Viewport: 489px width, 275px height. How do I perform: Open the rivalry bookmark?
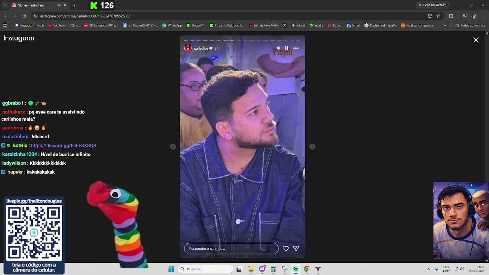pos(316,26)
